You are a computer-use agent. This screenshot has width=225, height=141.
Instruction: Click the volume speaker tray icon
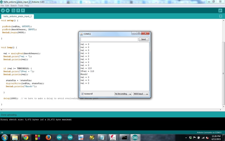(207, 138)
